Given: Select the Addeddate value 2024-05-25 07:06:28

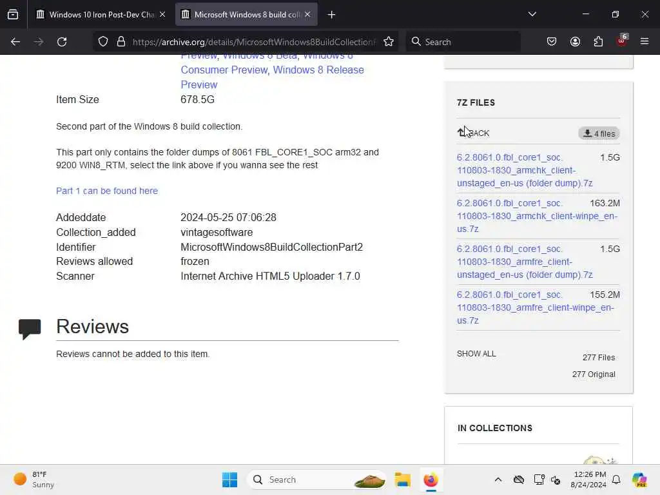Looking at the screenshot, I should 228,218.
